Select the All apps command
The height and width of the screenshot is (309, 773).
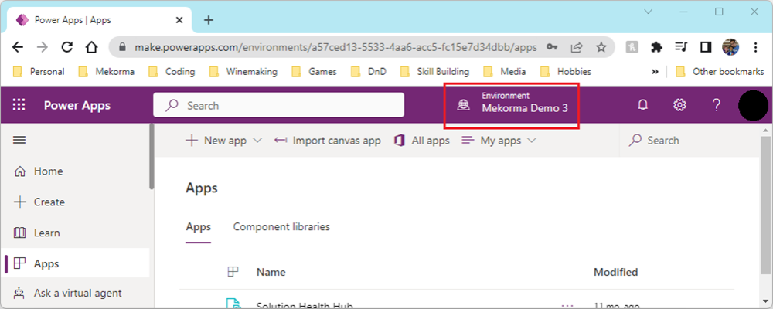coord(422,141)
